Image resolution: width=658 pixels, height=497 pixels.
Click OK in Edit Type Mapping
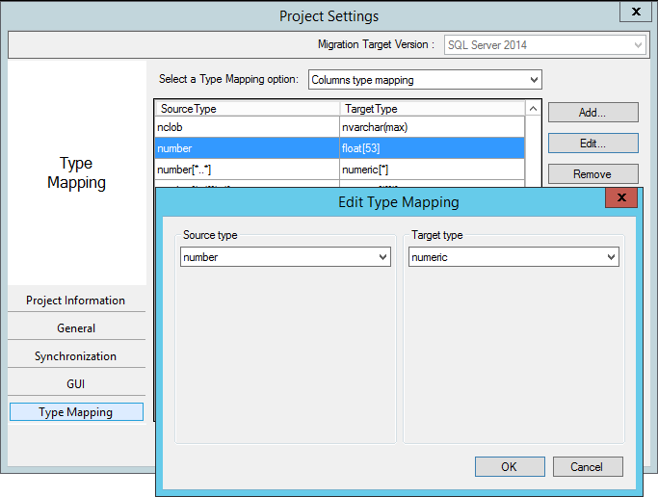click(509, 466)
